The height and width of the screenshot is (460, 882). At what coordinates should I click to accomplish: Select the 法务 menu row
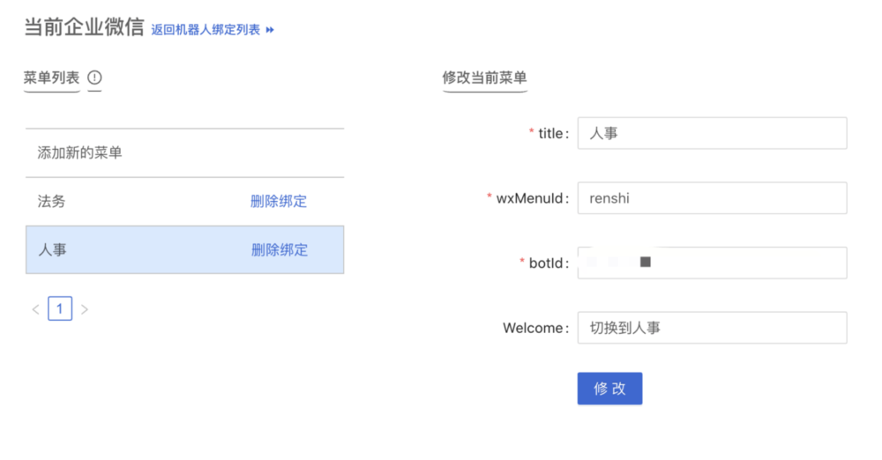click(185, 202)
